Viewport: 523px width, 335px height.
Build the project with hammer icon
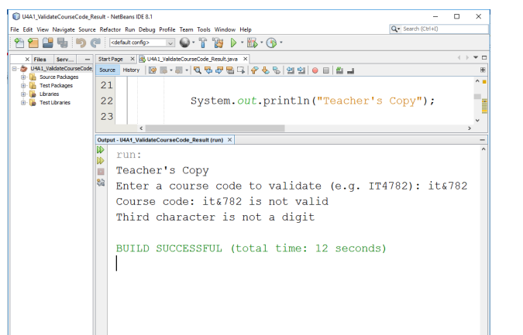(x=202, y=43)
